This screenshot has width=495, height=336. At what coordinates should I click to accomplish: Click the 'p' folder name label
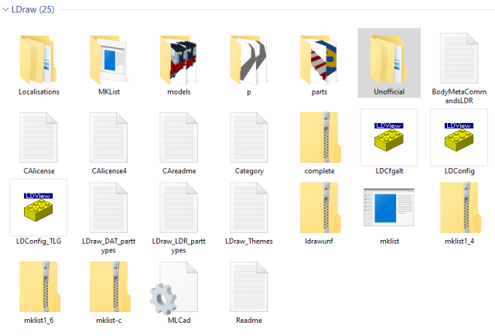(x=249, y=93)
